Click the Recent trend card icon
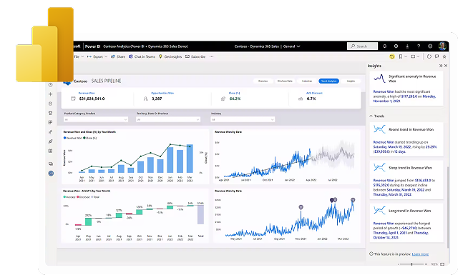Viewport: 458px width, 275px height. [x=379, y=129]
